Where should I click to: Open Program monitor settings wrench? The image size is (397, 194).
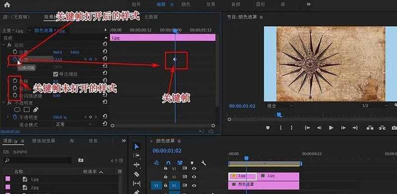(396, 105)
